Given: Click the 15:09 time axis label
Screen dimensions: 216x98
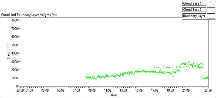Looking at the screenshot, I should 139,90.
